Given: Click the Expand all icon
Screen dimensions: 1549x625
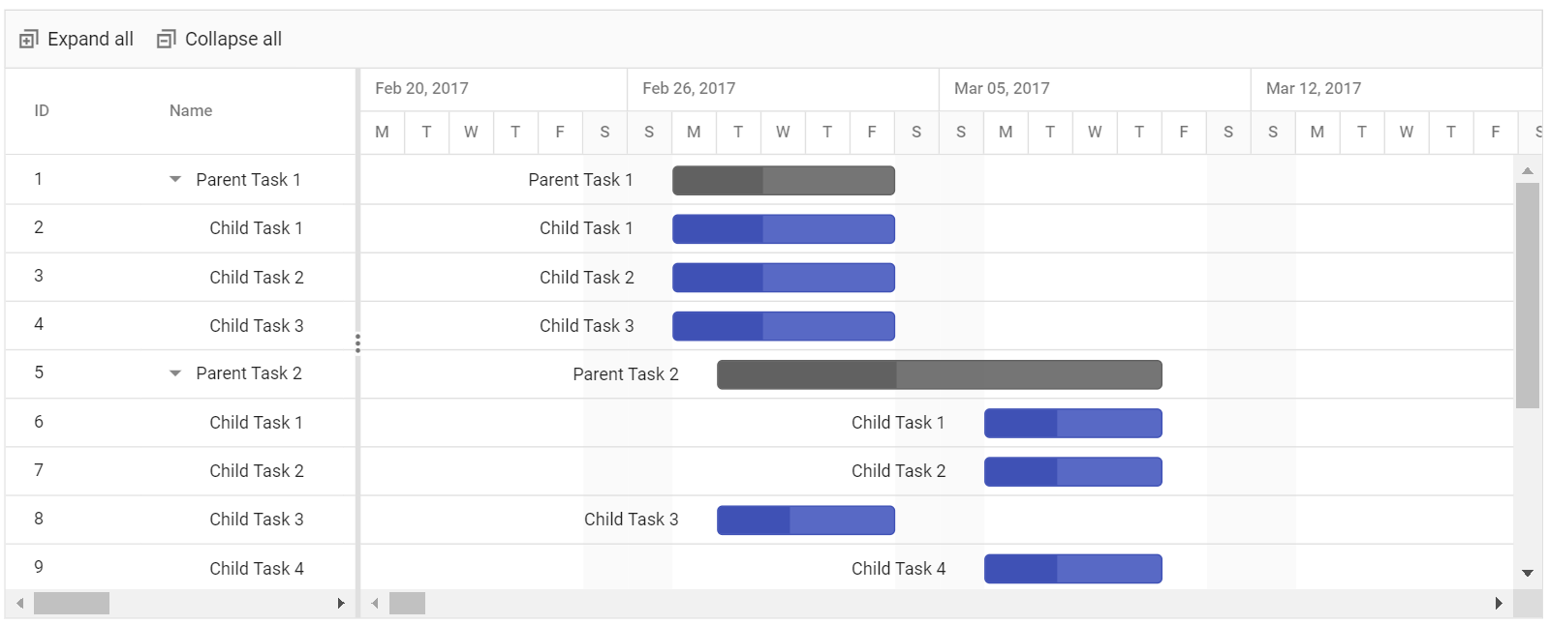Looking at the screenshot, I should [29, 39].
